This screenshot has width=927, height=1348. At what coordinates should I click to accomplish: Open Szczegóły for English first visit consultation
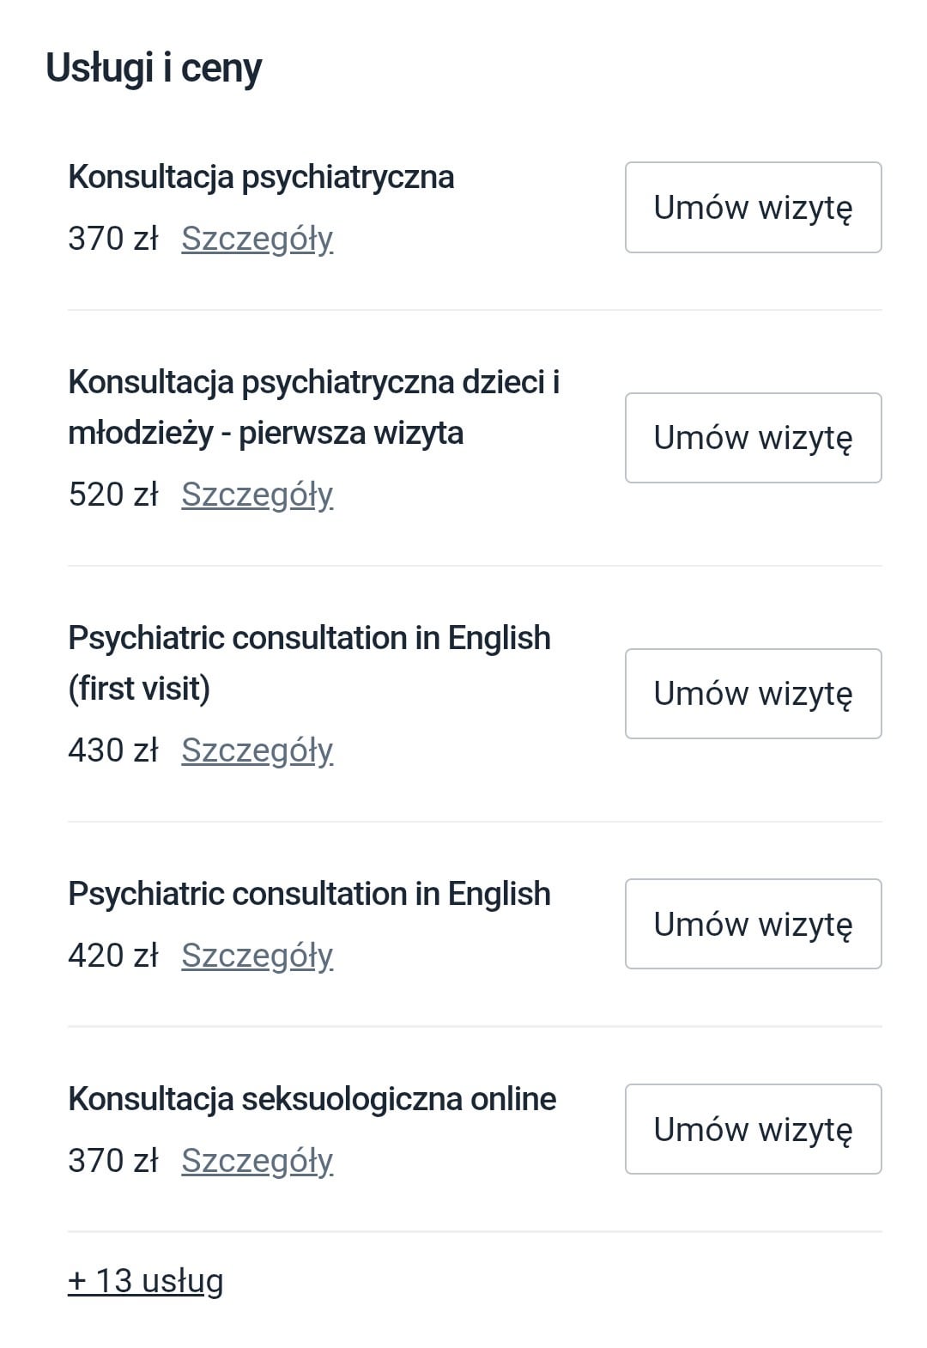257,750
